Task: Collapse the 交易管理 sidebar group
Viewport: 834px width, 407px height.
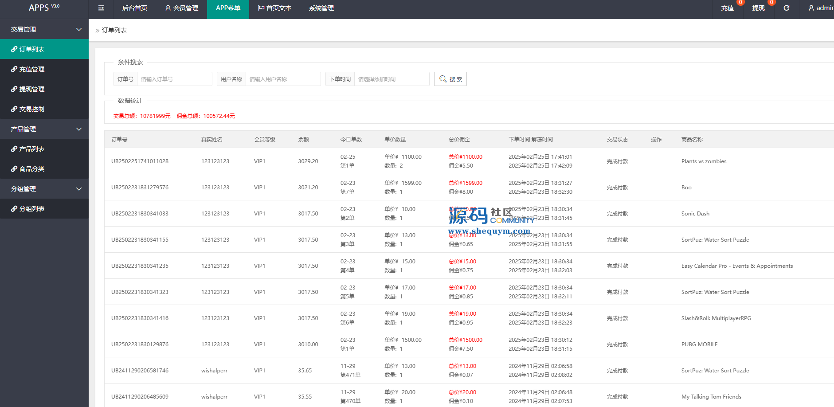Action: pyautogui.click(x=44, y=29)
